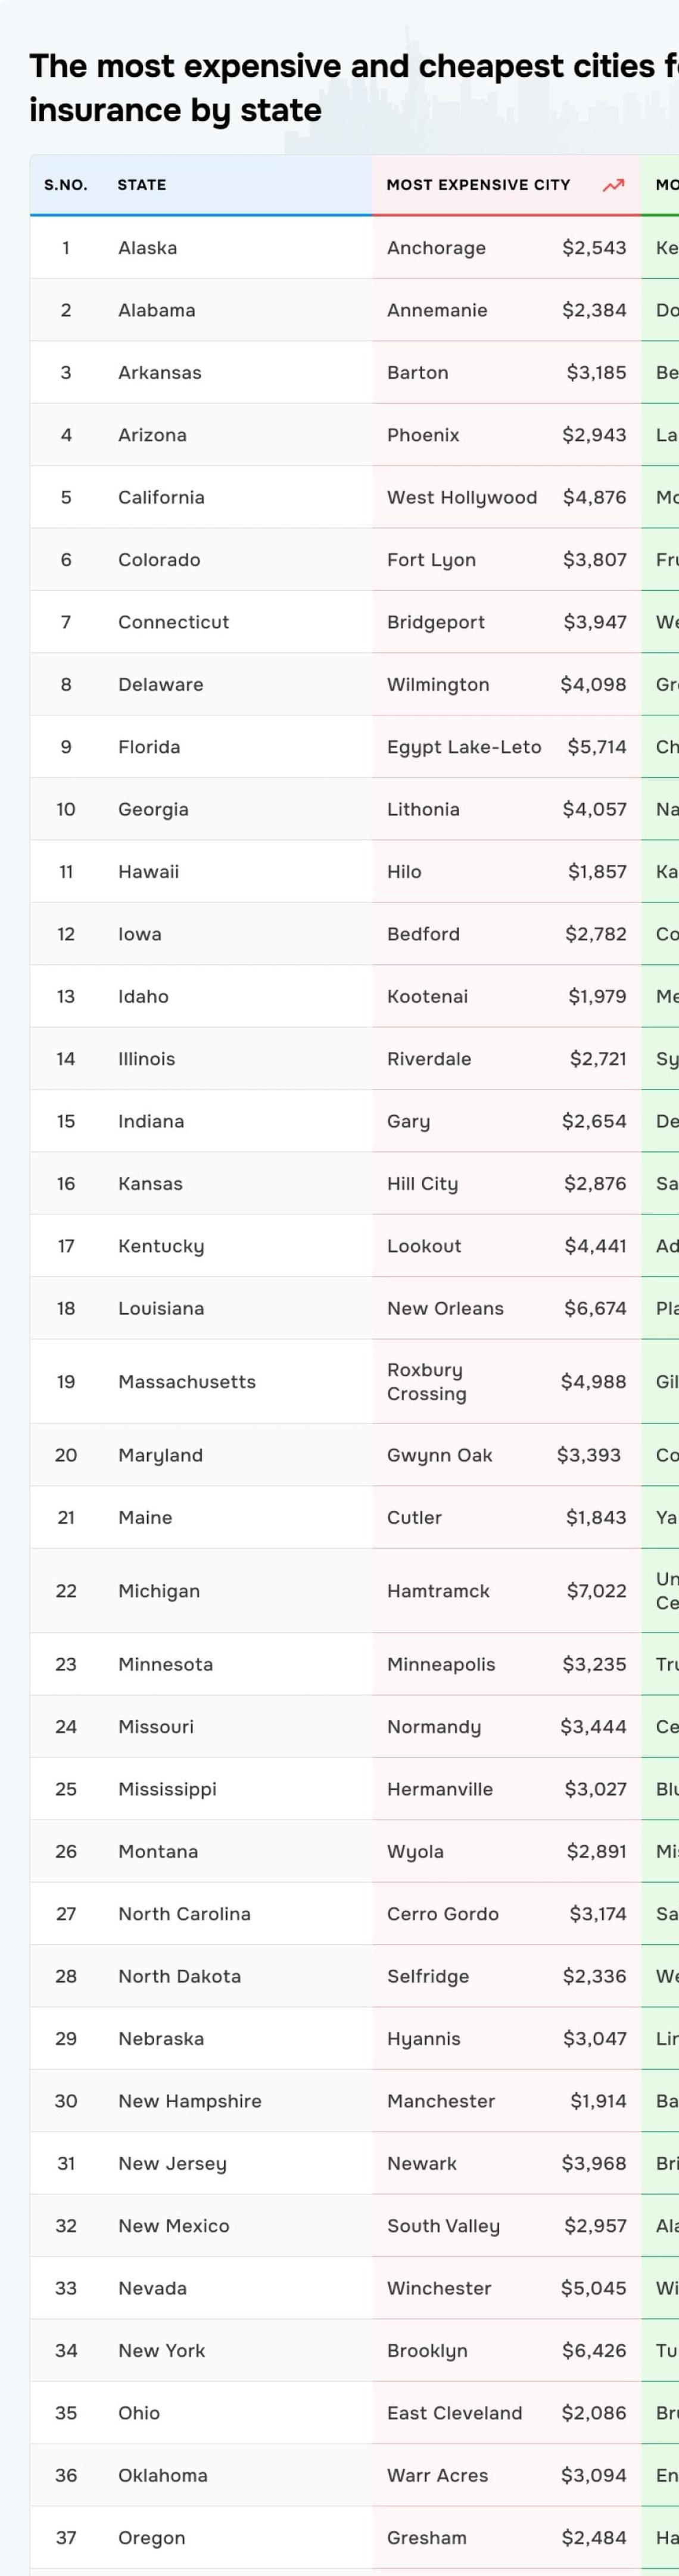Click the New Orleans city cell
Image resolution: width=679 pixels, height=2576 pixels.
(x=445, y=1309)
